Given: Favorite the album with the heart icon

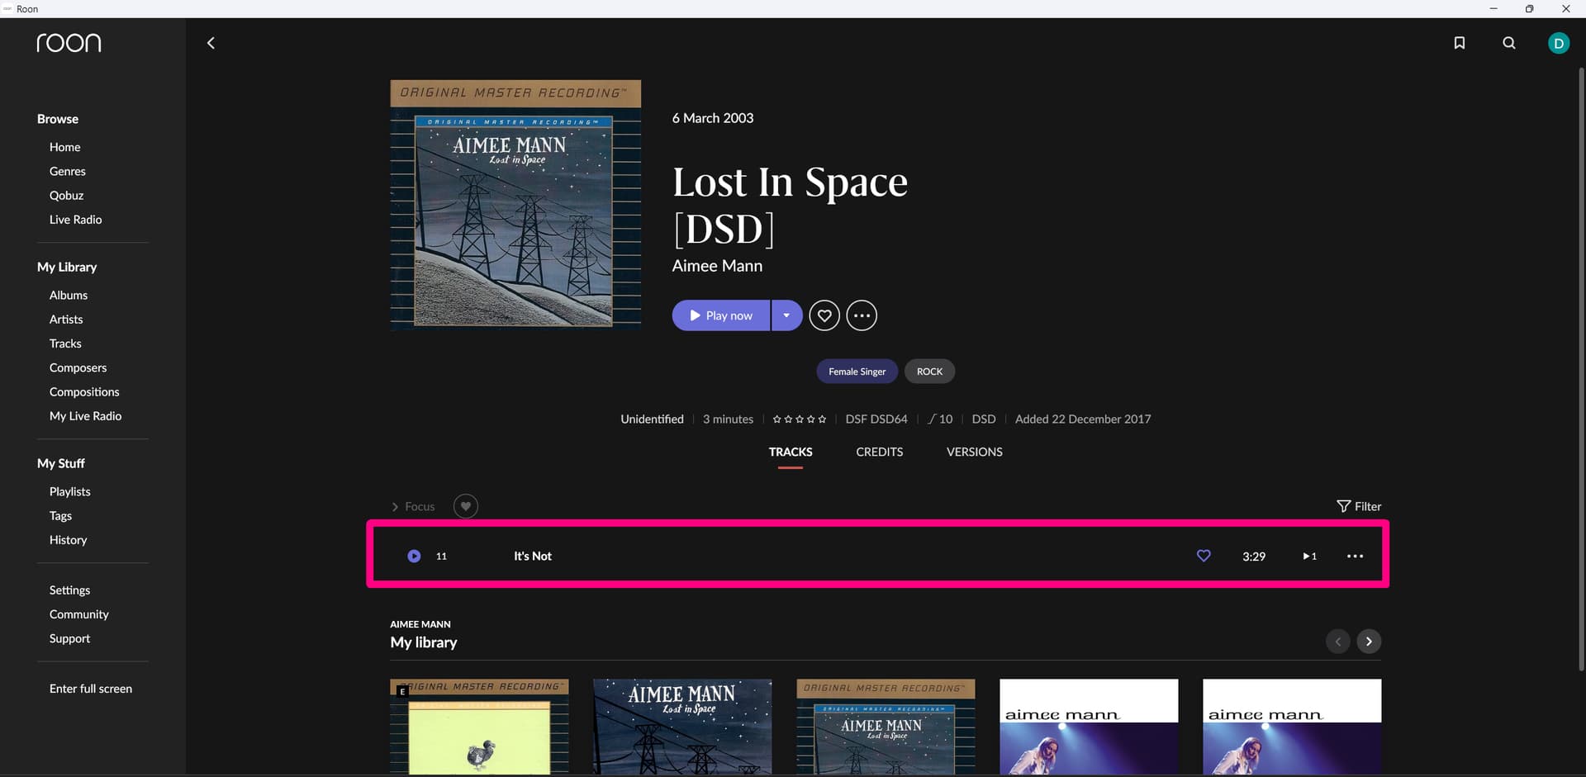Looking at the screenshot, I should pos(824,315).
